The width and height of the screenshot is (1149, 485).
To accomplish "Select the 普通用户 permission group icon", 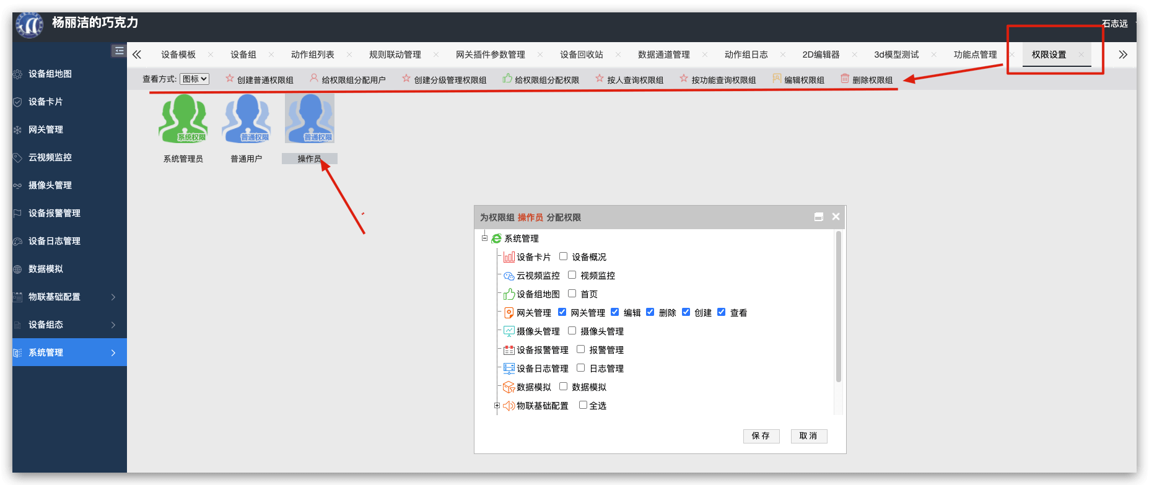I will point(247,119).
